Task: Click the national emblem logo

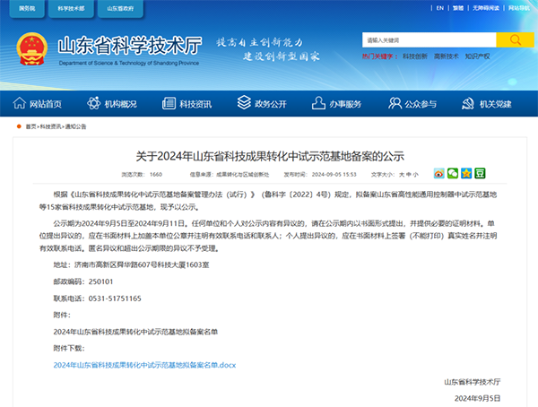Action: pos(30,48)
